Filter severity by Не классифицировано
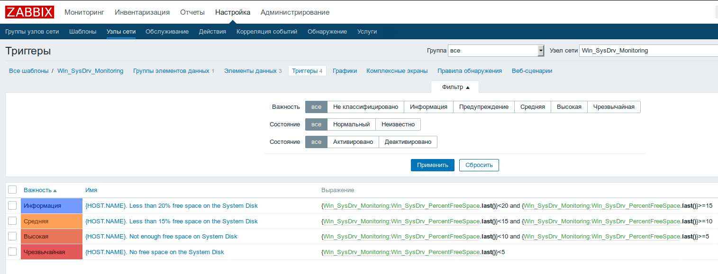718x274 pixels. [x=366, y=107]
